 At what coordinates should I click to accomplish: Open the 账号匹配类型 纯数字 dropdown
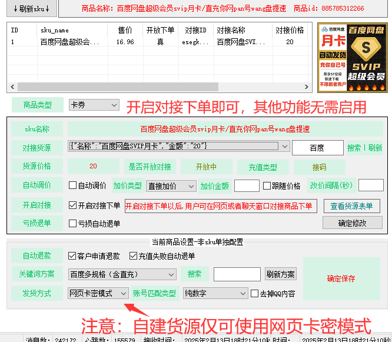(215, 294)
